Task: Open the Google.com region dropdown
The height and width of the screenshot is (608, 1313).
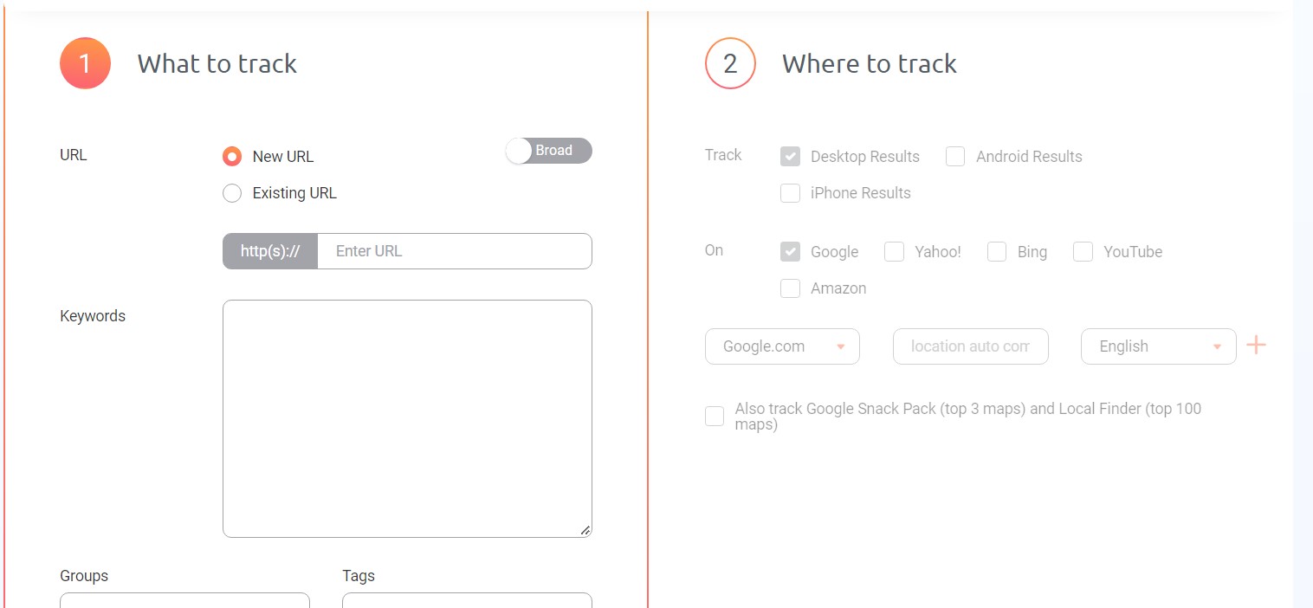Action: 782,346
